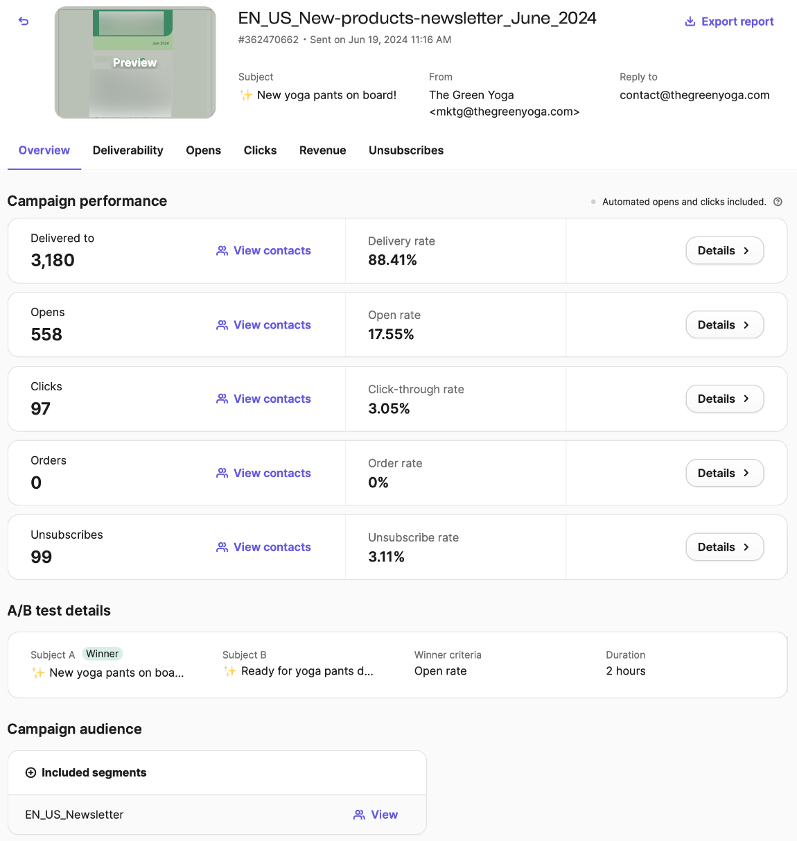The height and width of the screenshot is (841, 797).
Task: Open Details chevron for Click-through rate
Action: click(746, 399)
